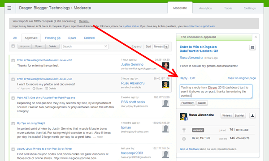Click the inline Approve action under Rusu's comment
269x161 pixels.
[23, 89]
